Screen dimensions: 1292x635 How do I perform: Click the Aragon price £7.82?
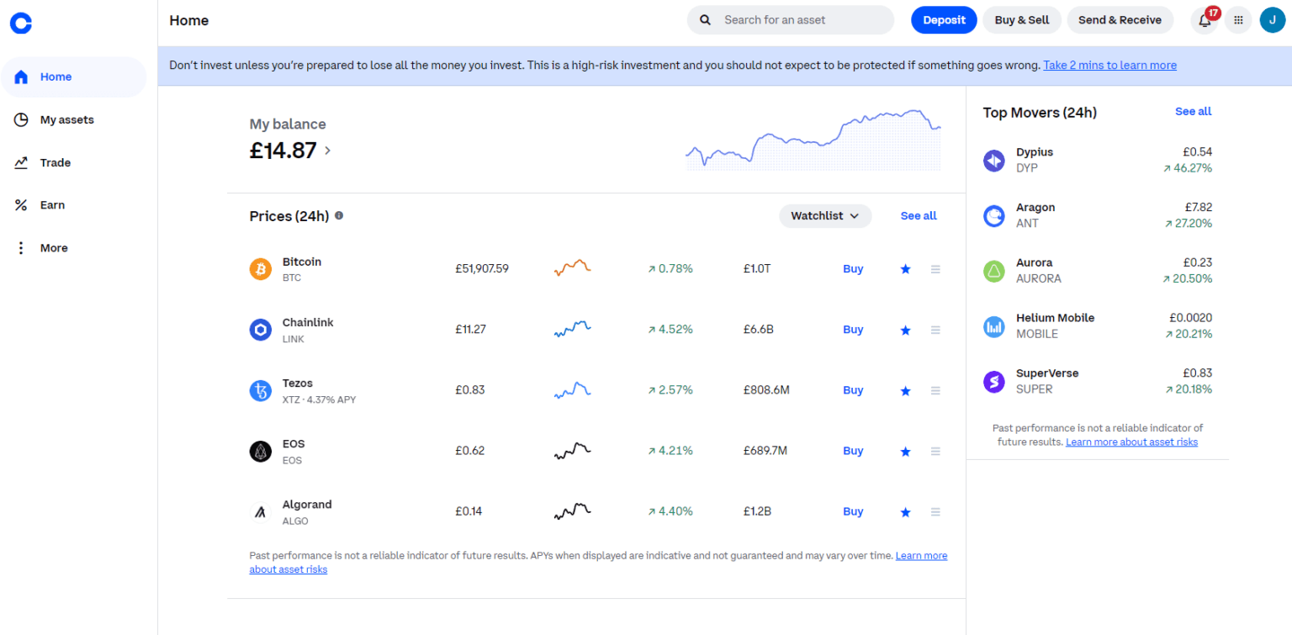tap(1198, 208)
